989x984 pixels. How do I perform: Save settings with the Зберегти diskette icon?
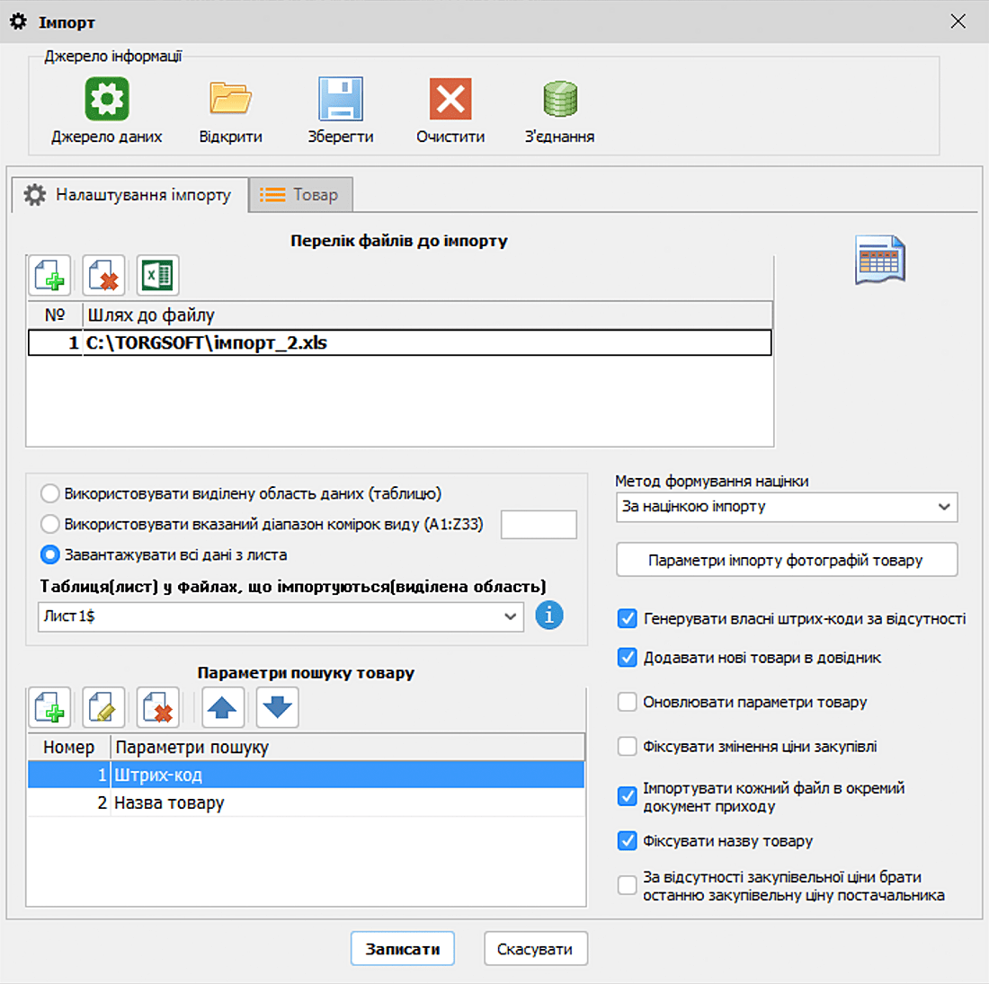point(340,99)
